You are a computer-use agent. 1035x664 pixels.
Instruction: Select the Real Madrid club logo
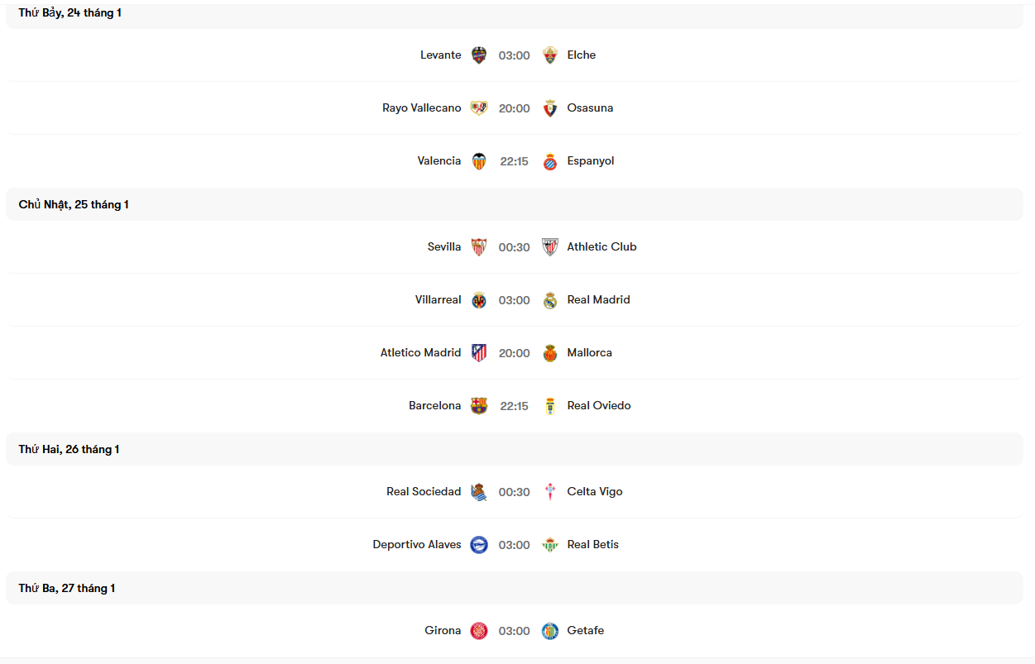coord(550,299)
